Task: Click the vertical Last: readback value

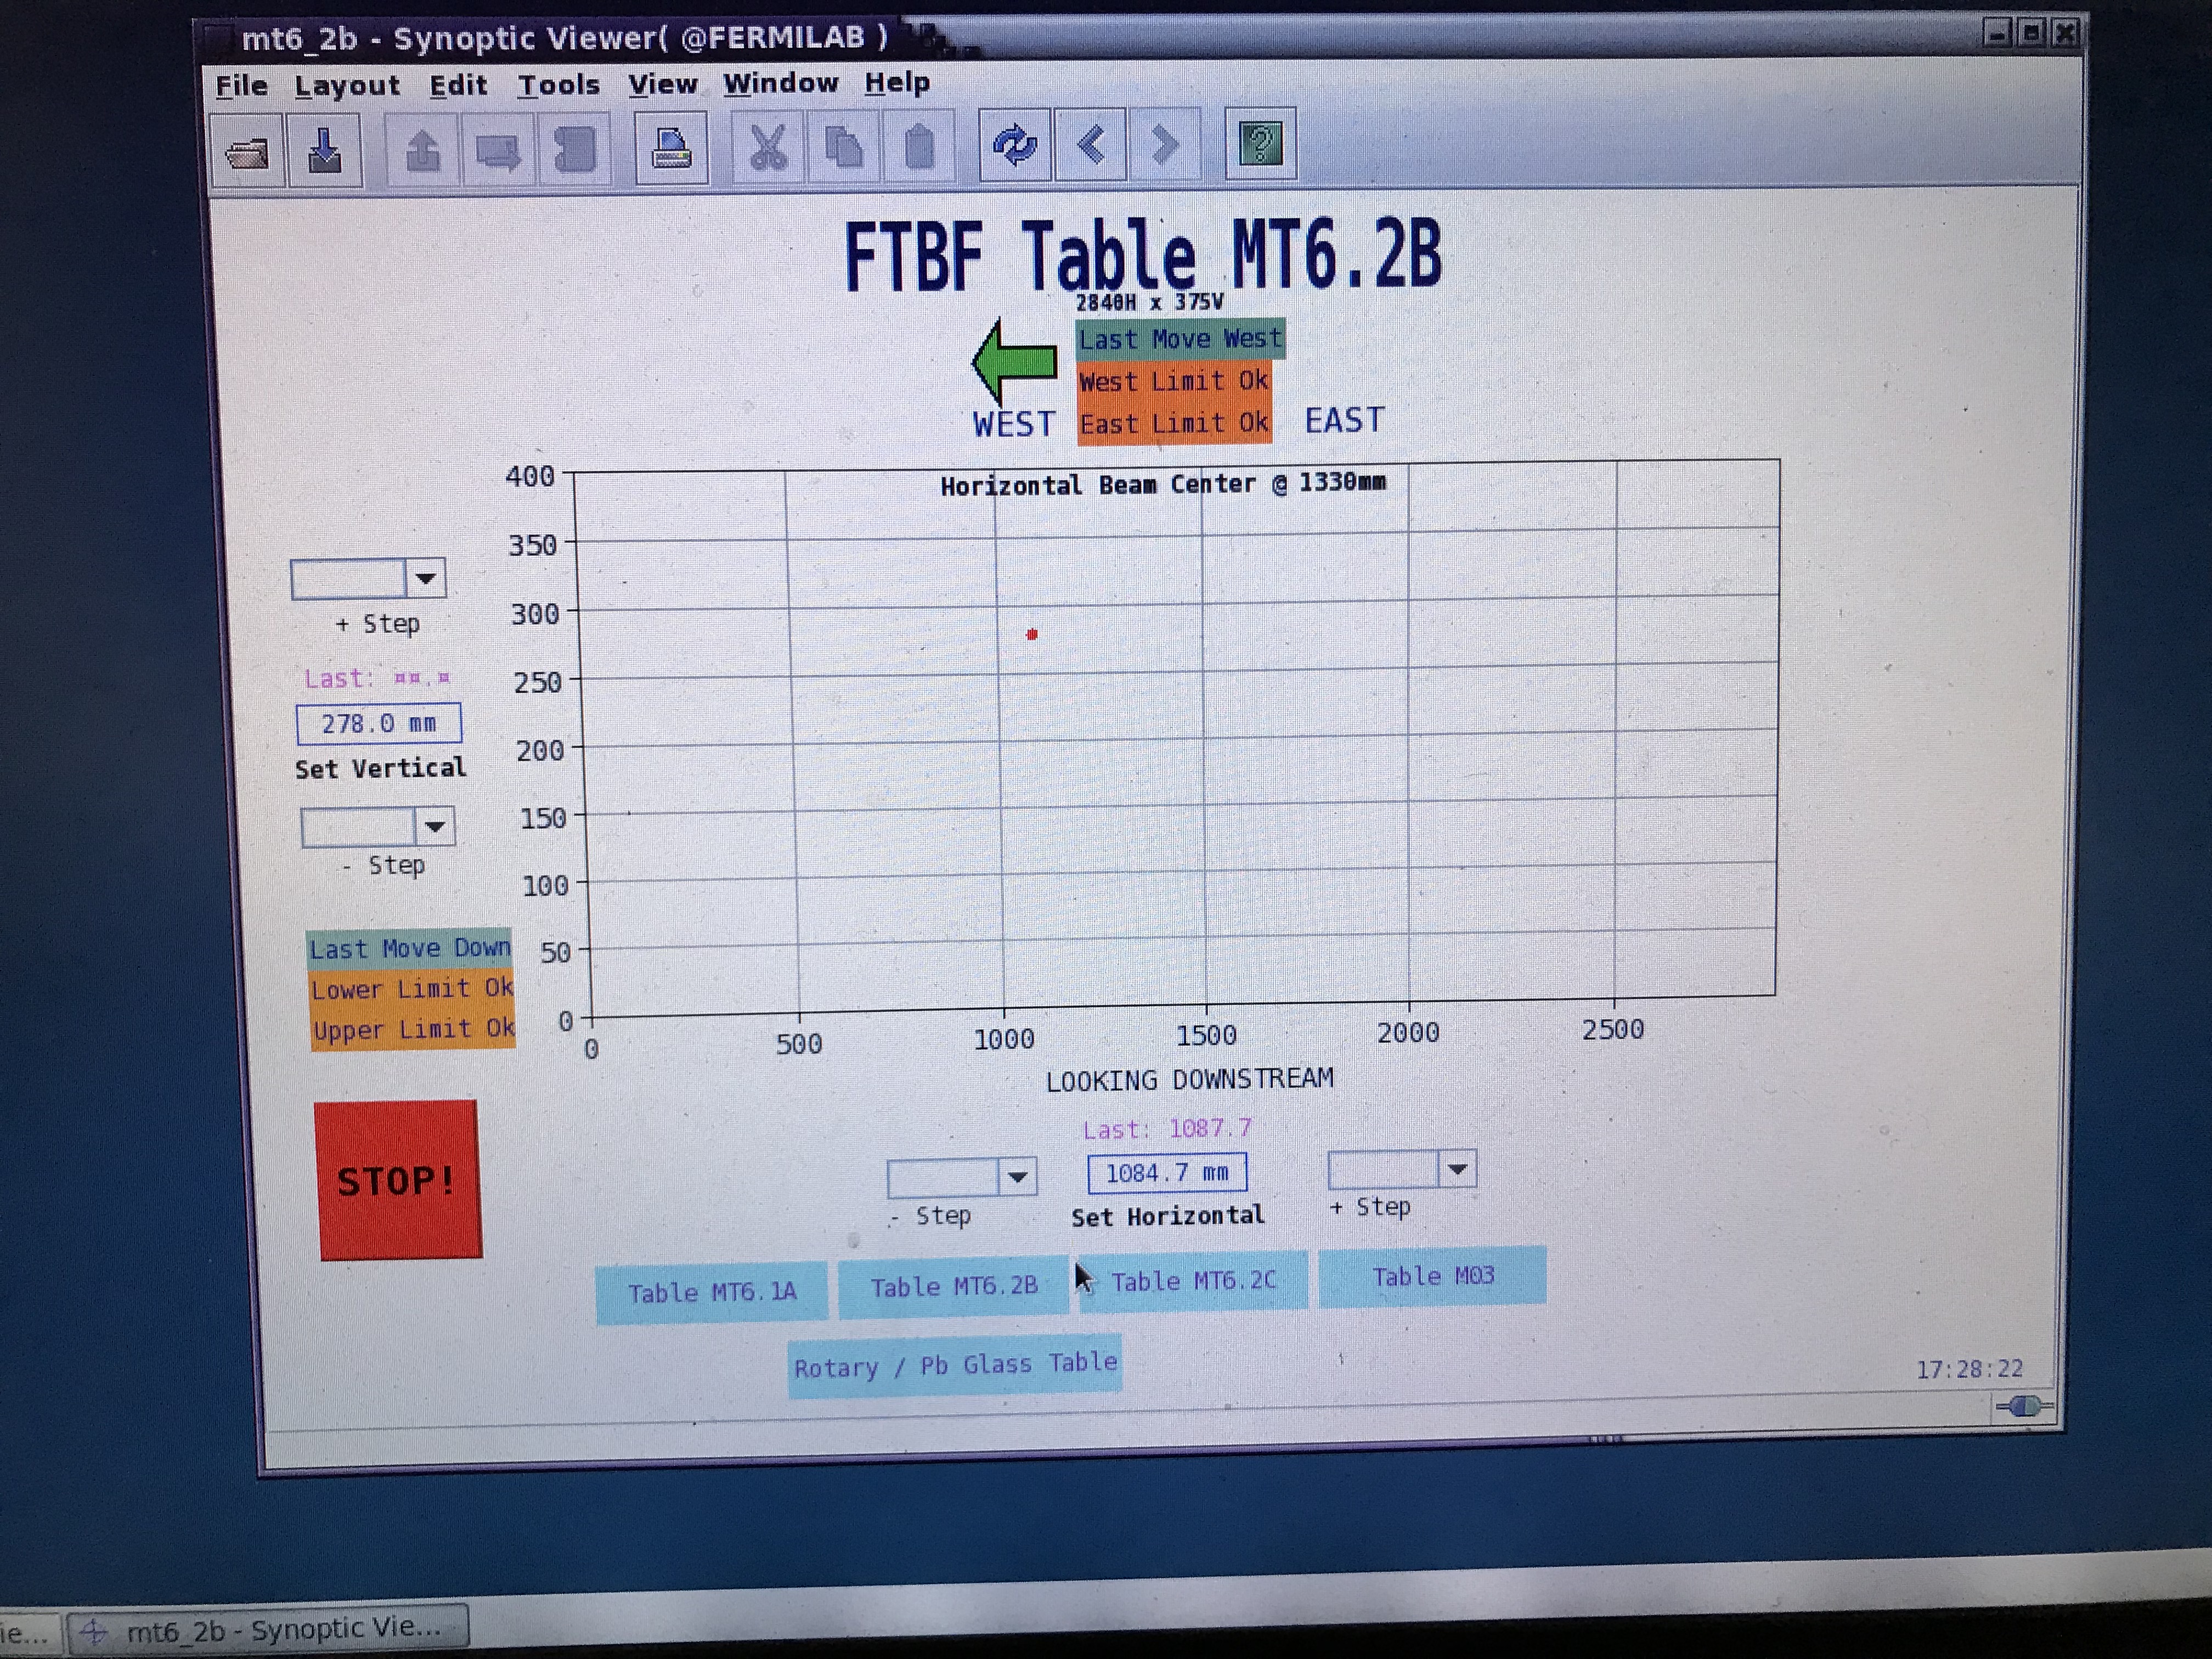Action: coord(377,679)
